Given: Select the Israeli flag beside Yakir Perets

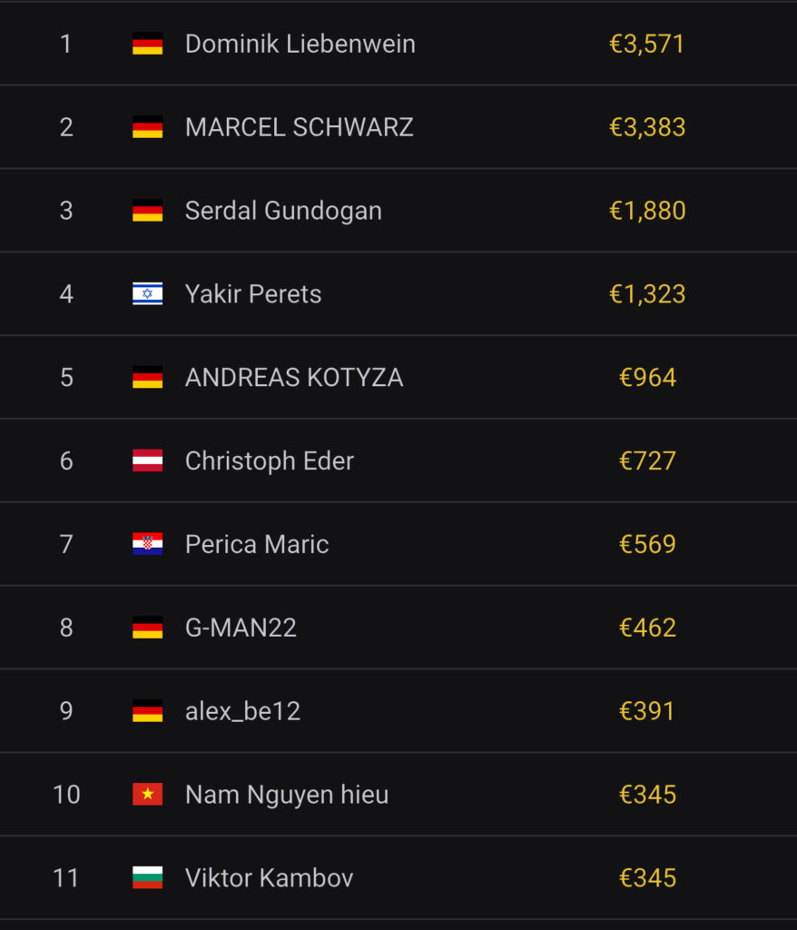Looking at the screenshot, I should [147, 294].
